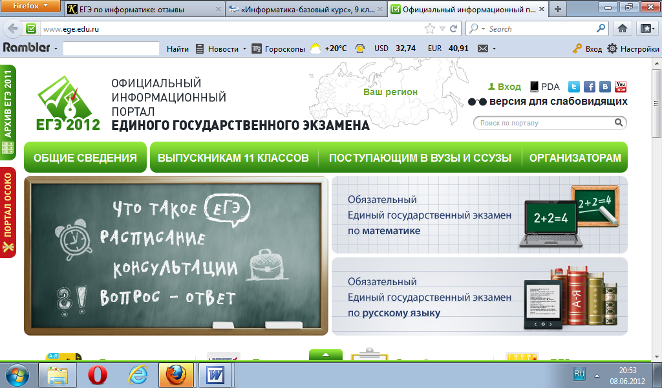Click Расписание on the chalkboard
Screen dimensions: 662x388
[152, 237]
